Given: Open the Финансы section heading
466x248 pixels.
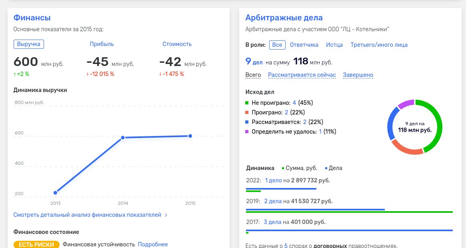Looking at the screenshot, I should tap(32, 18).
